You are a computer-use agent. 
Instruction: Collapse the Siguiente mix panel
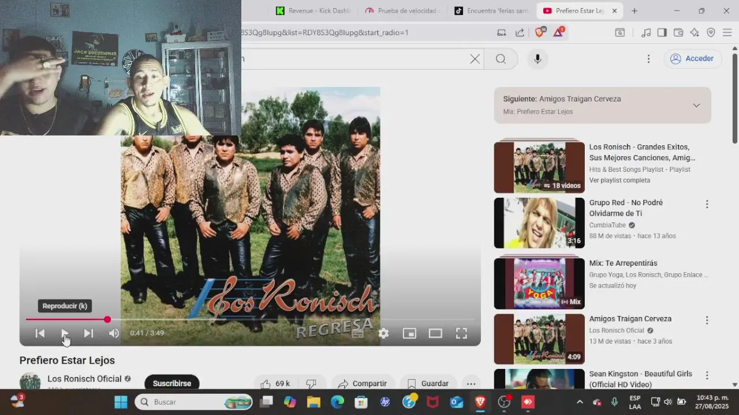(x=696, y=105)
